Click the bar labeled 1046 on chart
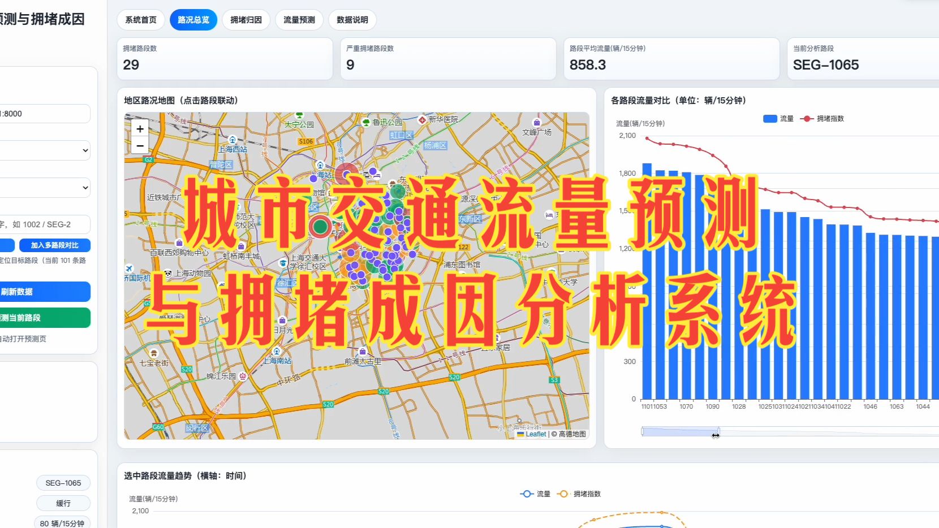The width and height of the screenshot is (939, 528). click(871, 316)
